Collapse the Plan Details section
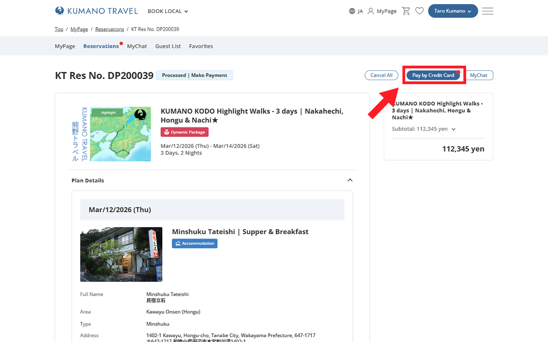The width and height of the screenshot is (548, 342). (350, 180)
